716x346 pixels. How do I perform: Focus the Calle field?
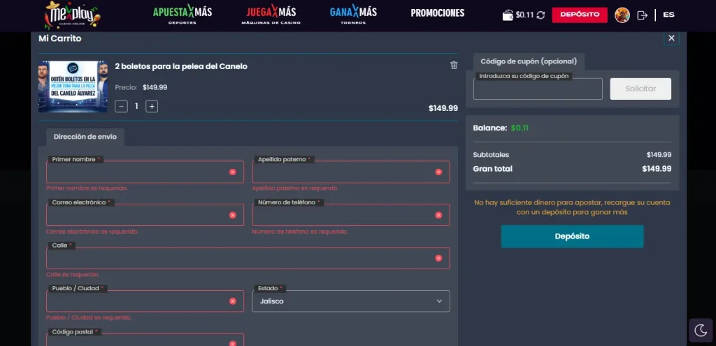click(248, 258)
